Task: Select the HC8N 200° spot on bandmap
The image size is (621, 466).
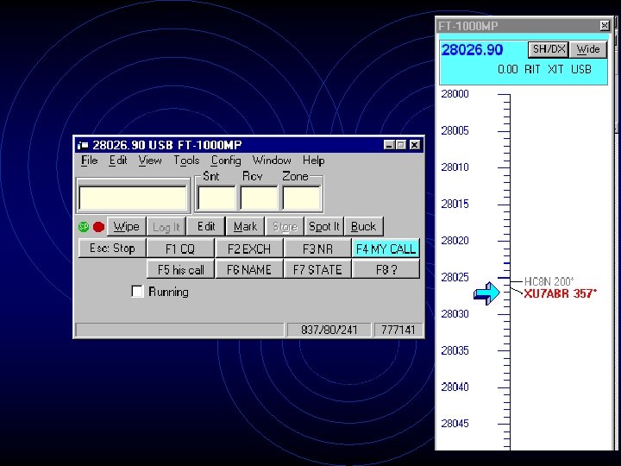Action: [x=549, y=281]
